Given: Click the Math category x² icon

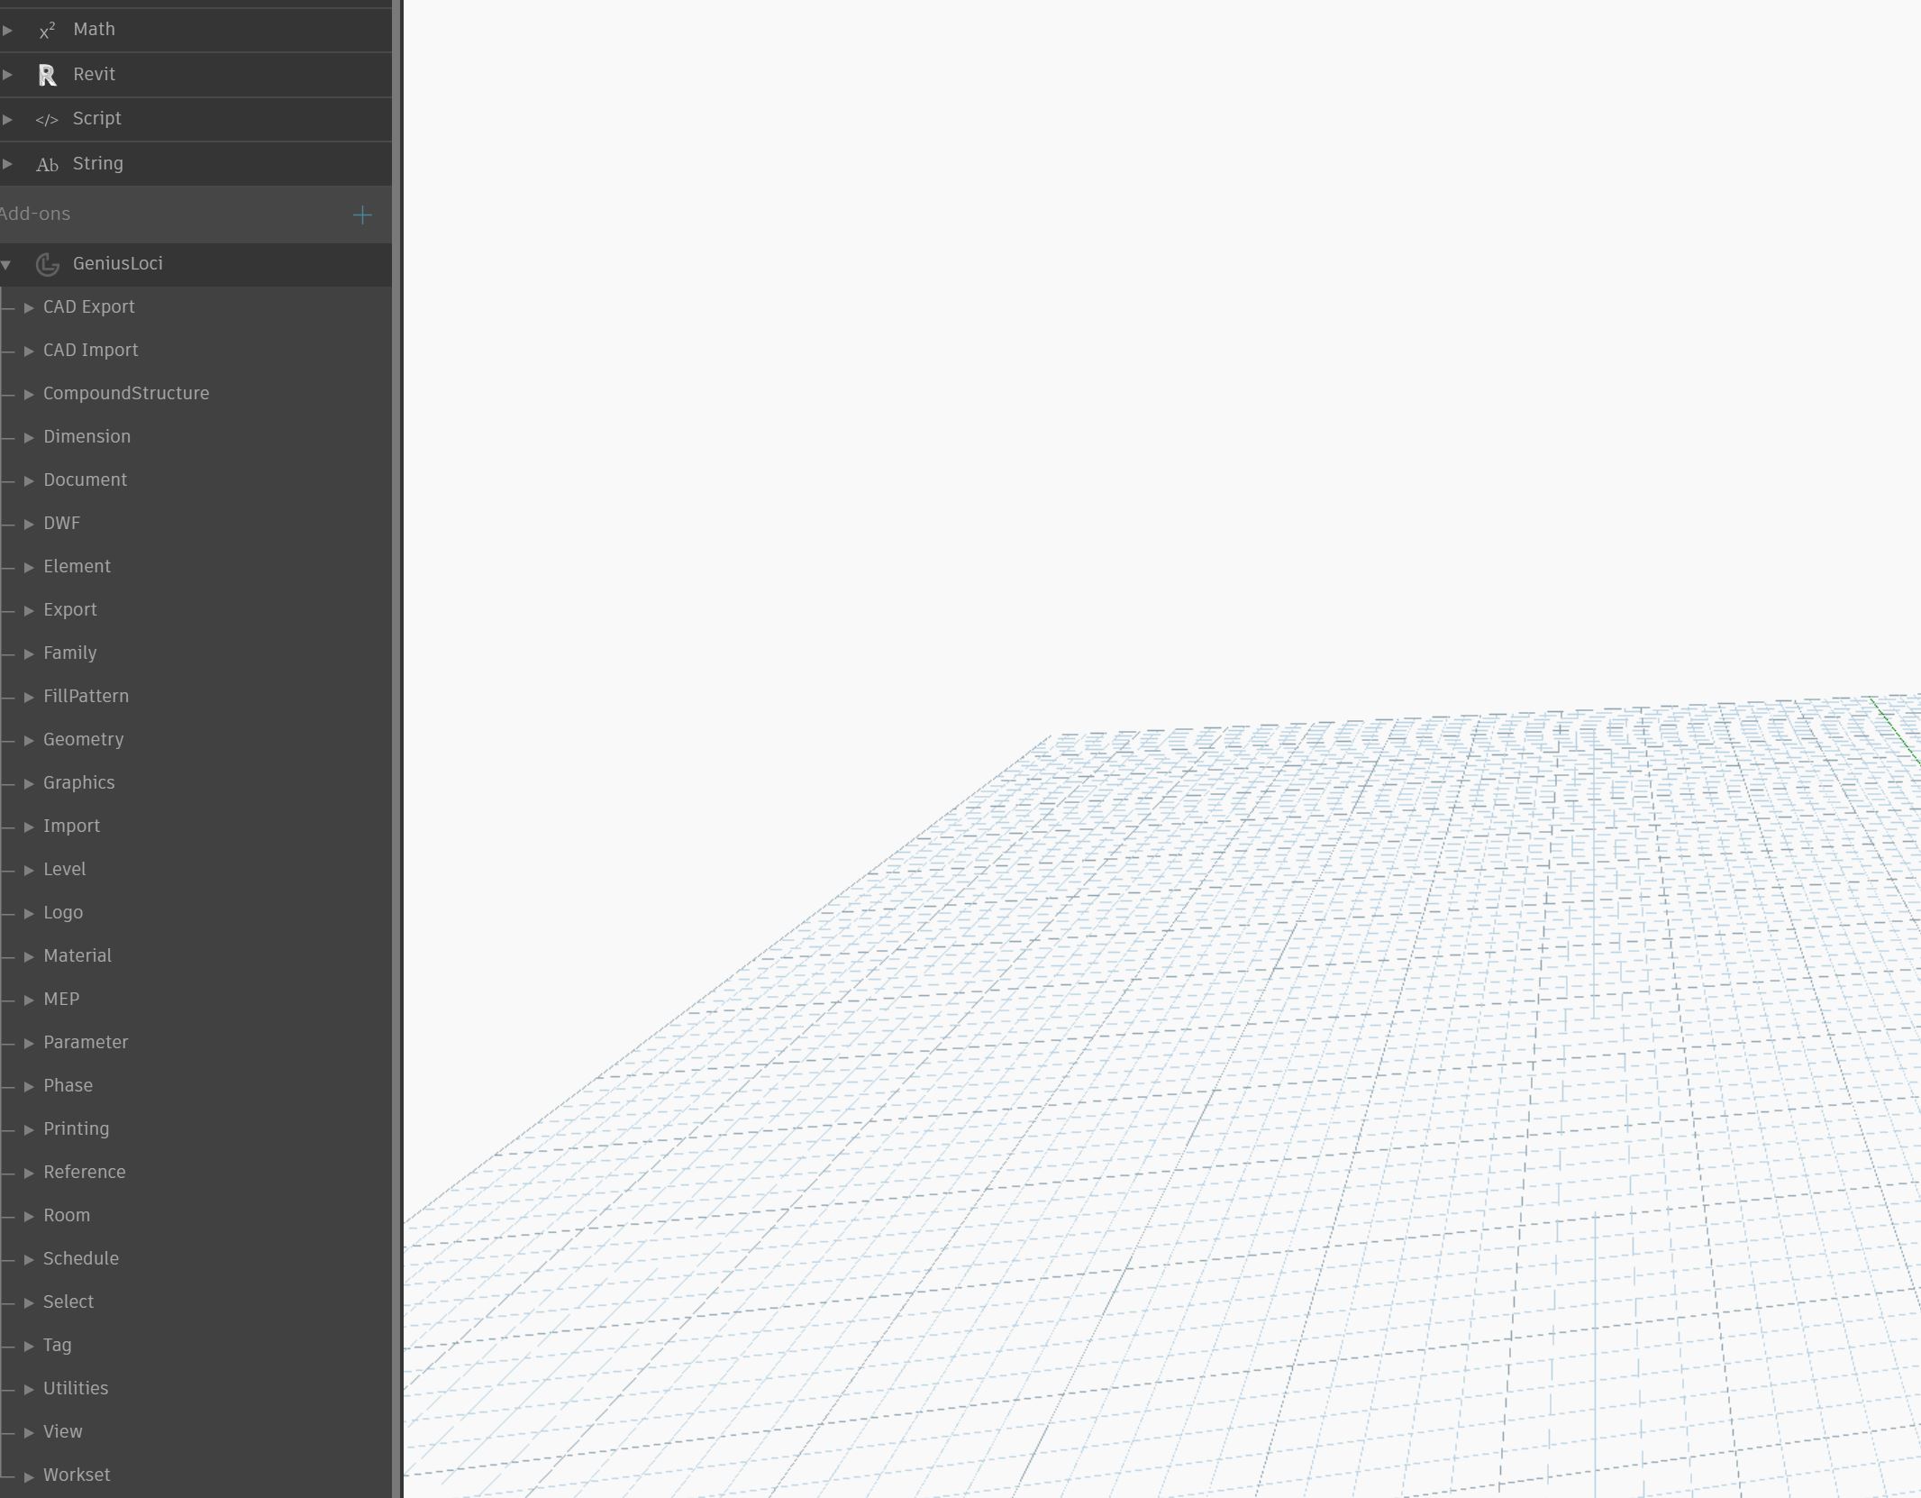Looking at the screenshot, I should (47, 31).
